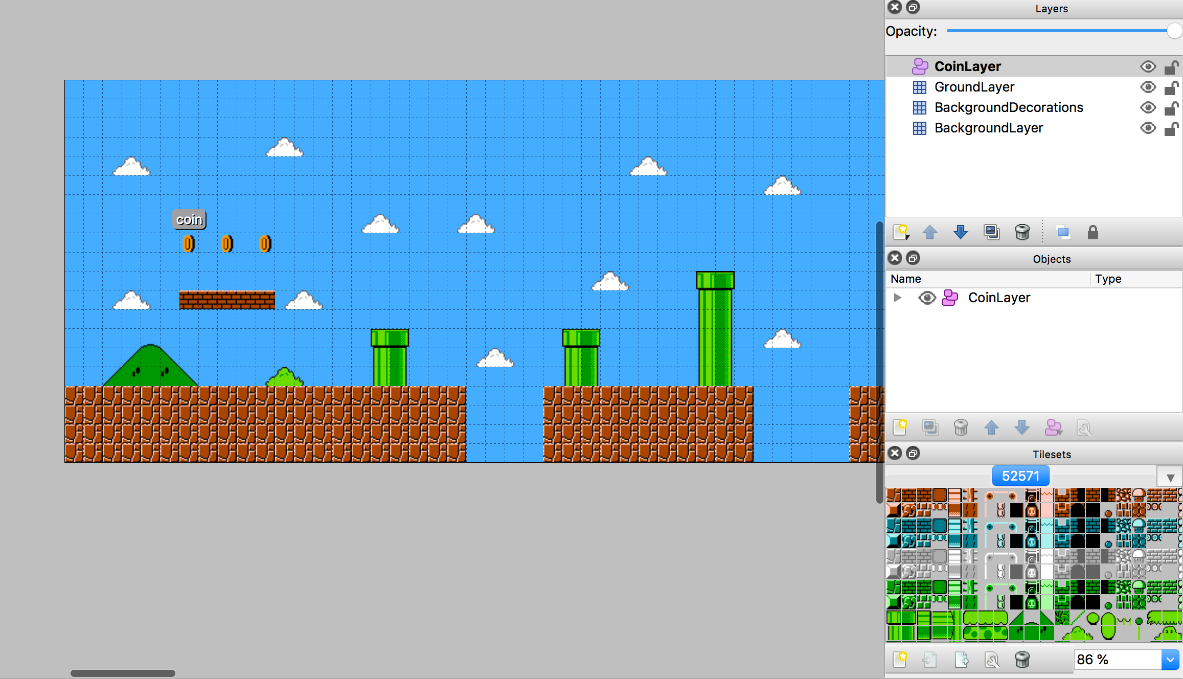Lock the BackgroundLayer via its padlock
This screenshot has height=679, width=1183.
[x=1171, y=128]
